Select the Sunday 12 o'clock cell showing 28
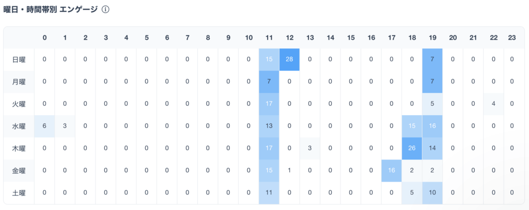 pos(289,59)
